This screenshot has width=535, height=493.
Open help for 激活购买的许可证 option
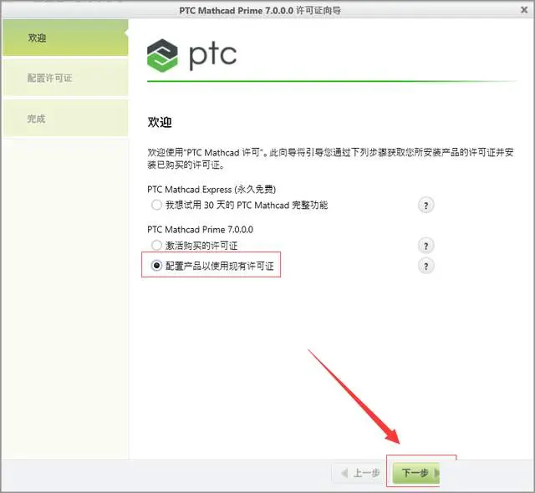425,246
